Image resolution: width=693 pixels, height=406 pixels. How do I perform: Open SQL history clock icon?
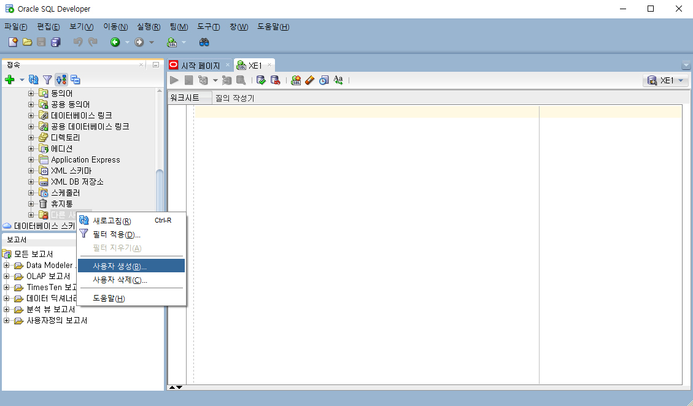coord(324,80)
